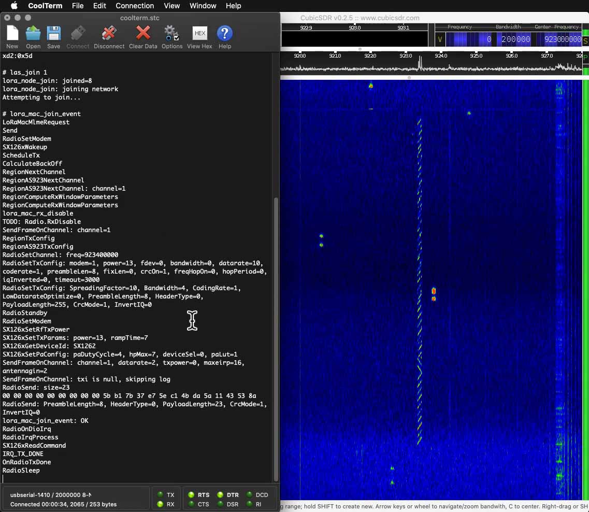The height and width of the screenshot is (512, 589).
Task: Toggle the yellow V button beside Frequency
Action: [440, 39]
